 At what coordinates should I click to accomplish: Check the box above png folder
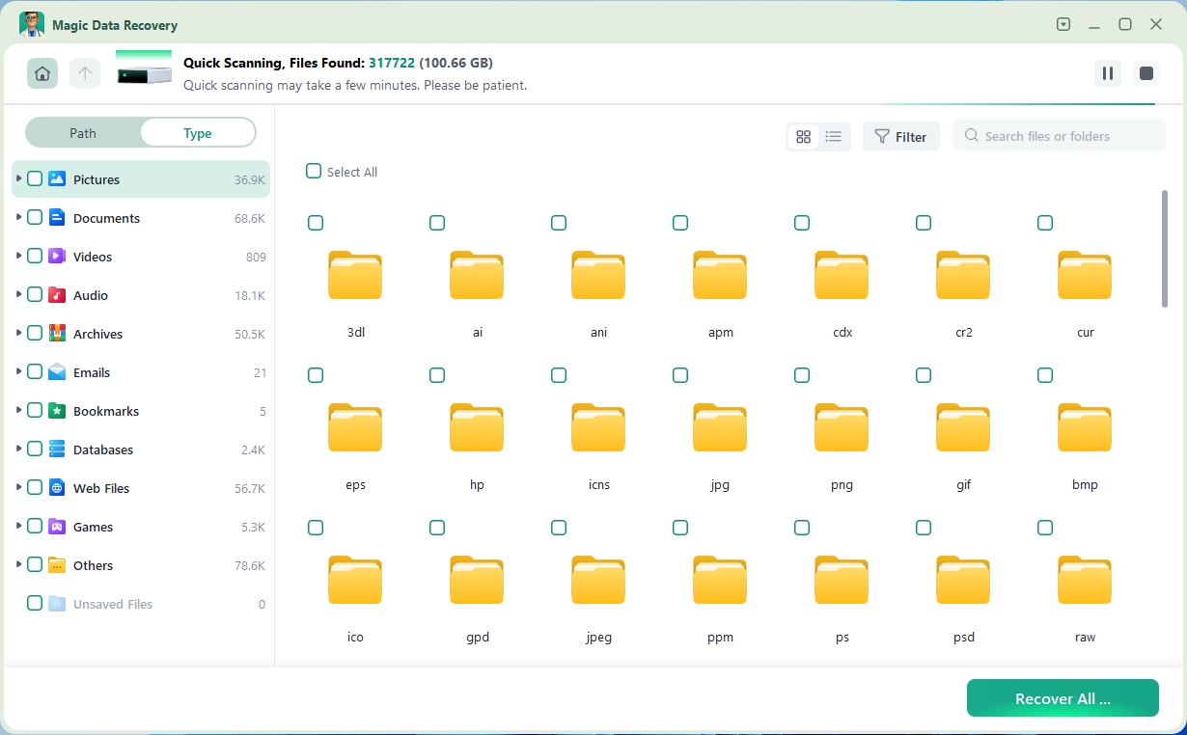coord(802,375)
